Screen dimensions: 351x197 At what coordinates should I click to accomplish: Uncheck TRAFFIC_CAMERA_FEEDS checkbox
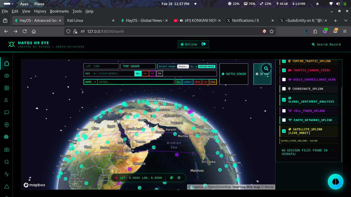click(x=284, y=70)
